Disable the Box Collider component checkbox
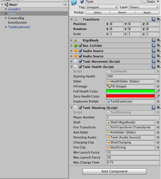The image size is (161, 179). [80, 45]
